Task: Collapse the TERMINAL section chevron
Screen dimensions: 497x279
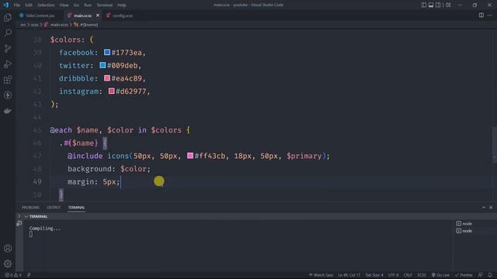Action: (x=26, y=216)
